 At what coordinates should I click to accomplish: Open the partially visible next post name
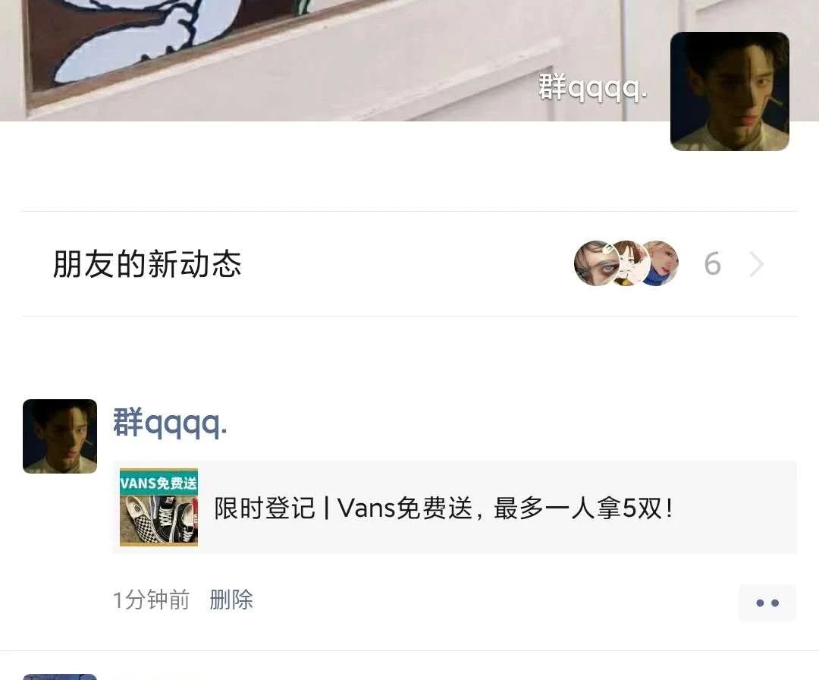coord(159,678)
